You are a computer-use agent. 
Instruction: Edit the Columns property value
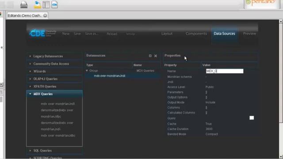point(207,108)
